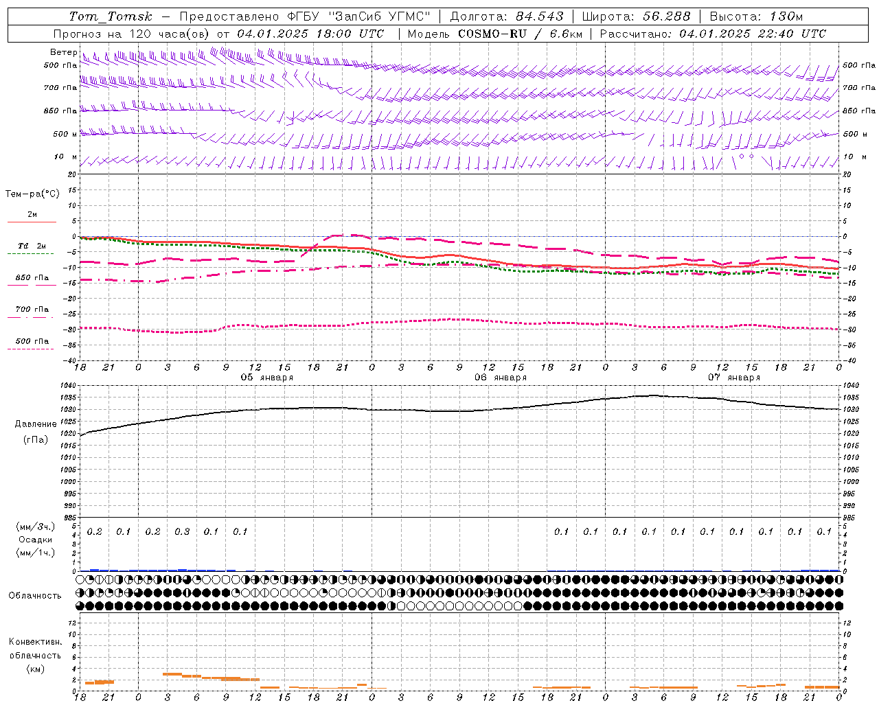Viewport: 879px width, 703px height.
Task: Click the 06 января date label
Action: point(501,378)
